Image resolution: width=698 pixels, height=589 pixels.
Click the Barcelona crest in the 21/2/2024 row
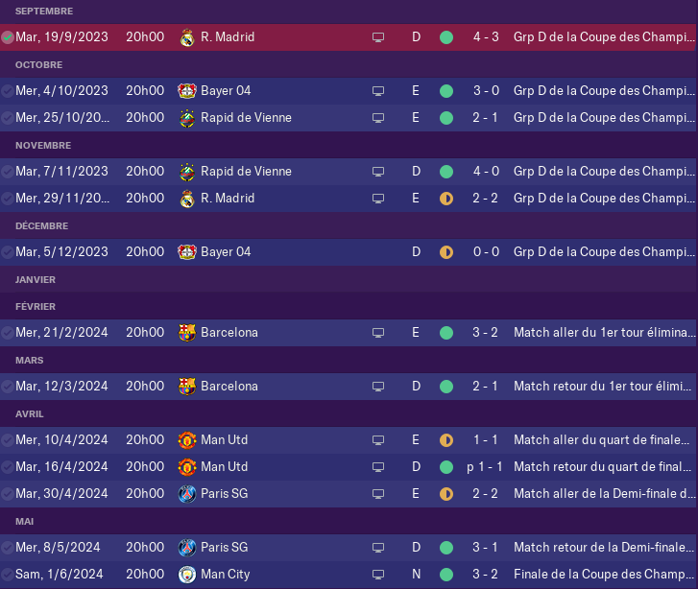[187, 333]
